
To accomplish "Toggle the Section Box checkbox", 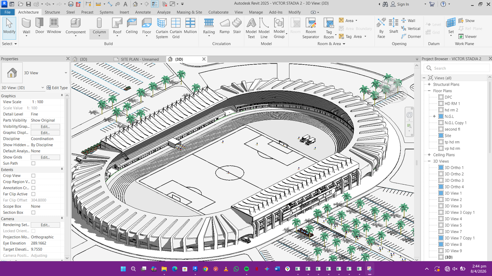I will click(x=34, y=213).
